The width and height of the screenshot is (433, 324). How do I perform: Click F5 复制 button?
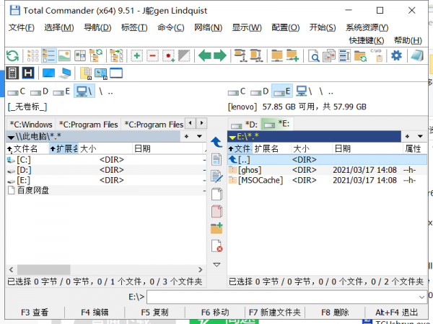pyautogui.click(x=154, y=312)
